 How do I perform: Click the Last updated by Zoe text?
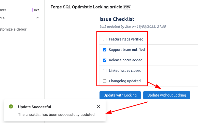(133, 26)
